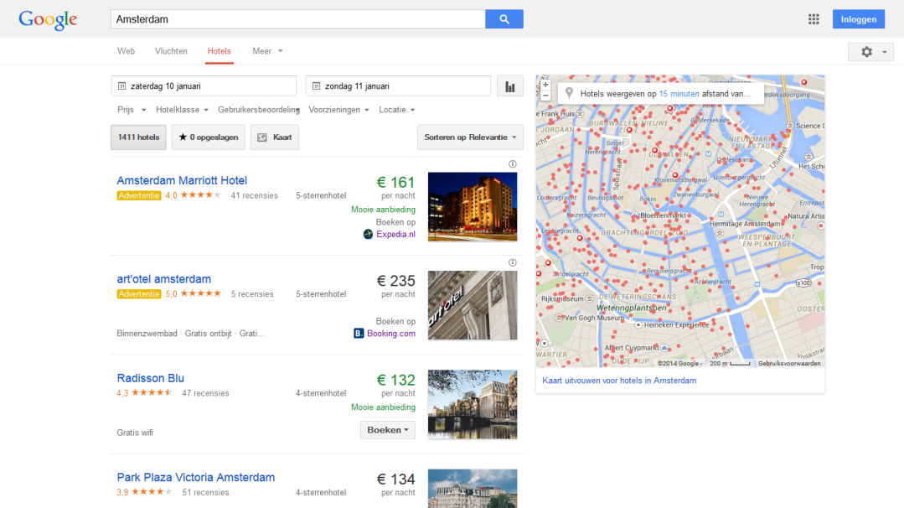This screenshot has height=508, width=904.
Task: Click the Hermitage Amsterdam map marker
Action: 720,233
